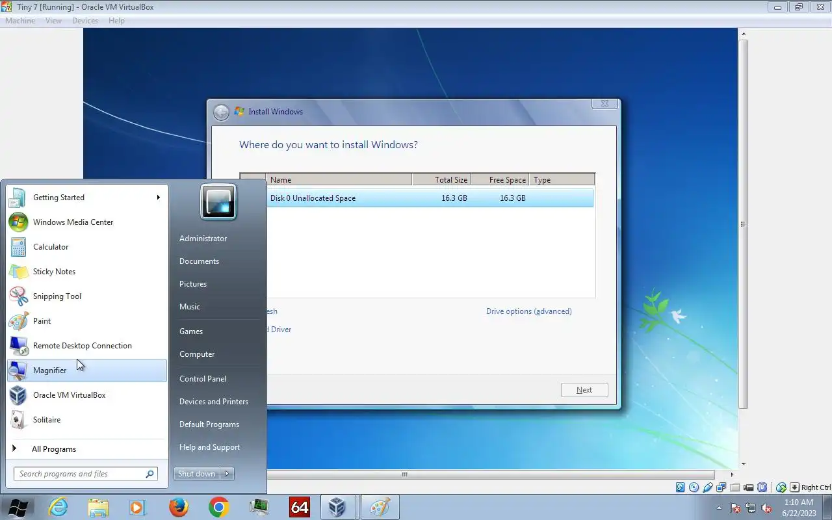Open Documents from the Start menu

click(x=200, y=261)
